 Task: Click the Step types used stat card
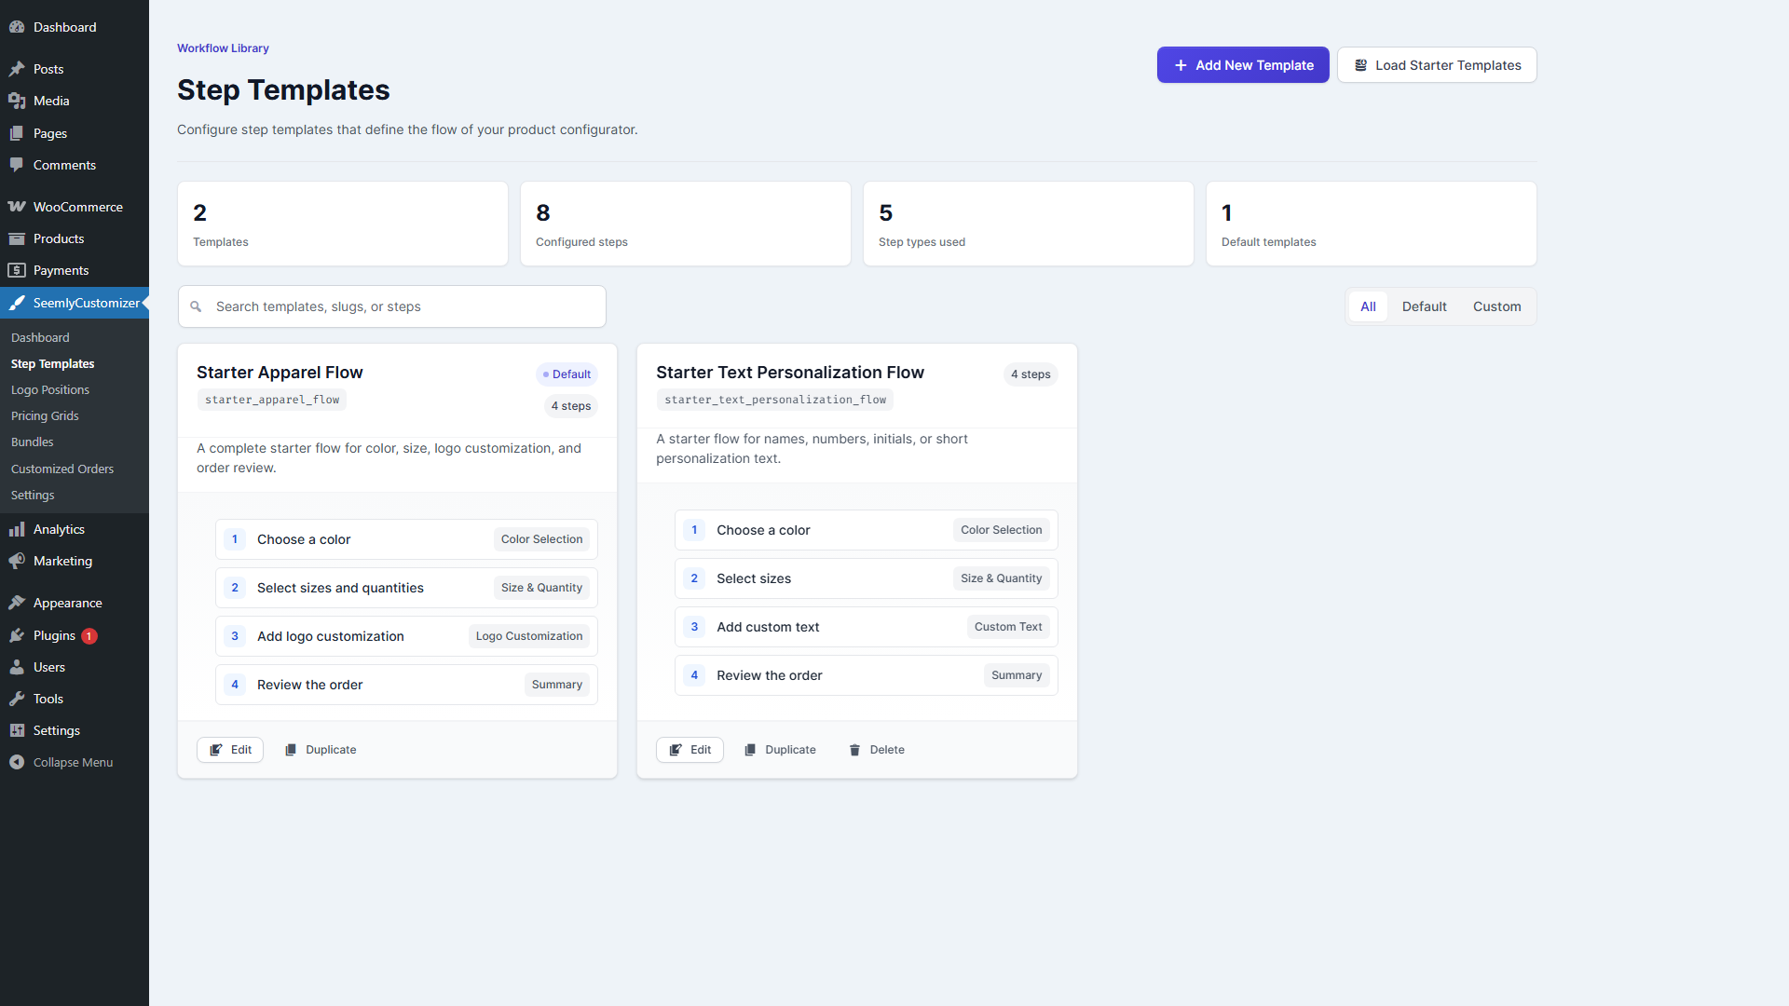point(1029,224)
